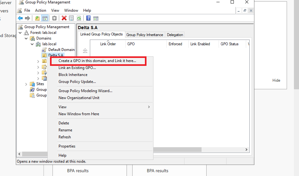299x176 pixels.
Task: Expand the Sites tree node
Action: coord(26,84)
